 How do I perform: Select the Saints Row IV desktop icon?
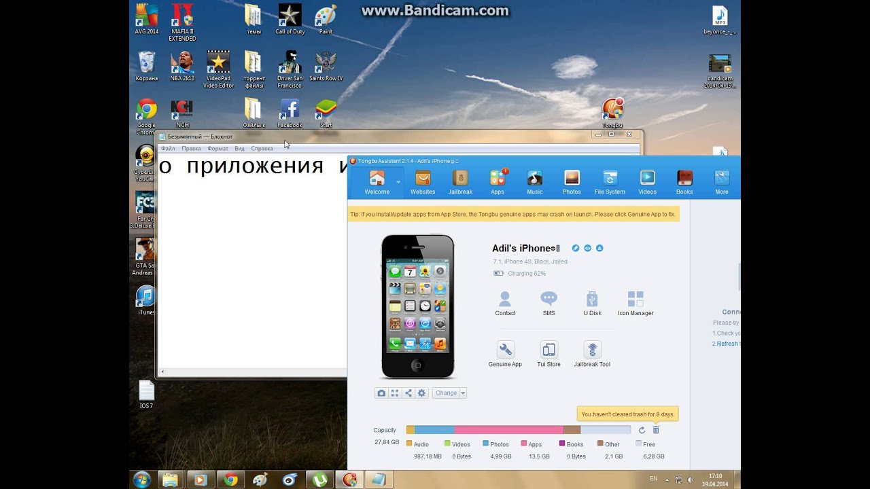point(326,66)
